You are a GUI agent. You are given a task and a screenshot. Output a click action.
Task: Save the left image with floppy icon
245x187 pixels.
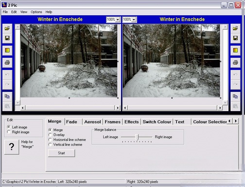point(7,38)
